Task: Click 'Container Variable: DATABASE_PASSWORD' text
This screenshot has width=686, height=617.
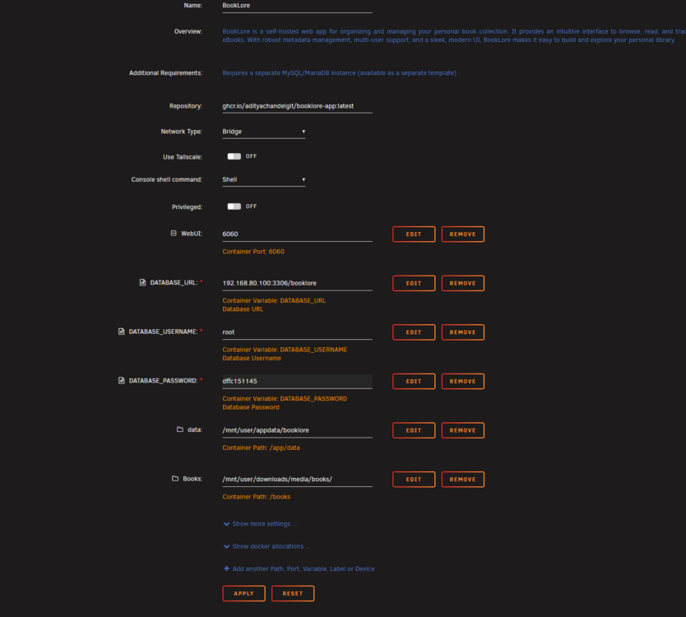Action: coord(285,398)
